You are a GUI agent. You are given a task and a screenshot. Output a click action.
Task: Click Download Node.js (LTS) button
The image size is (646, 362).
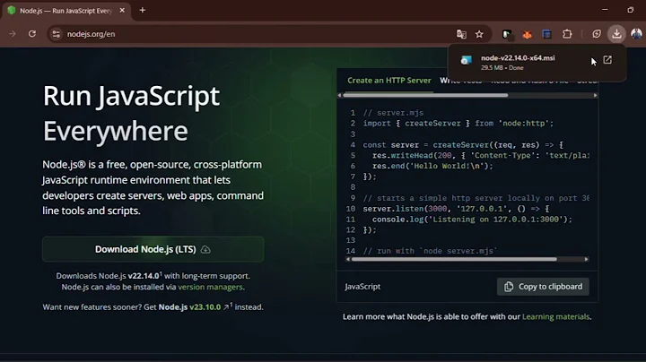(x=153, y=249)
